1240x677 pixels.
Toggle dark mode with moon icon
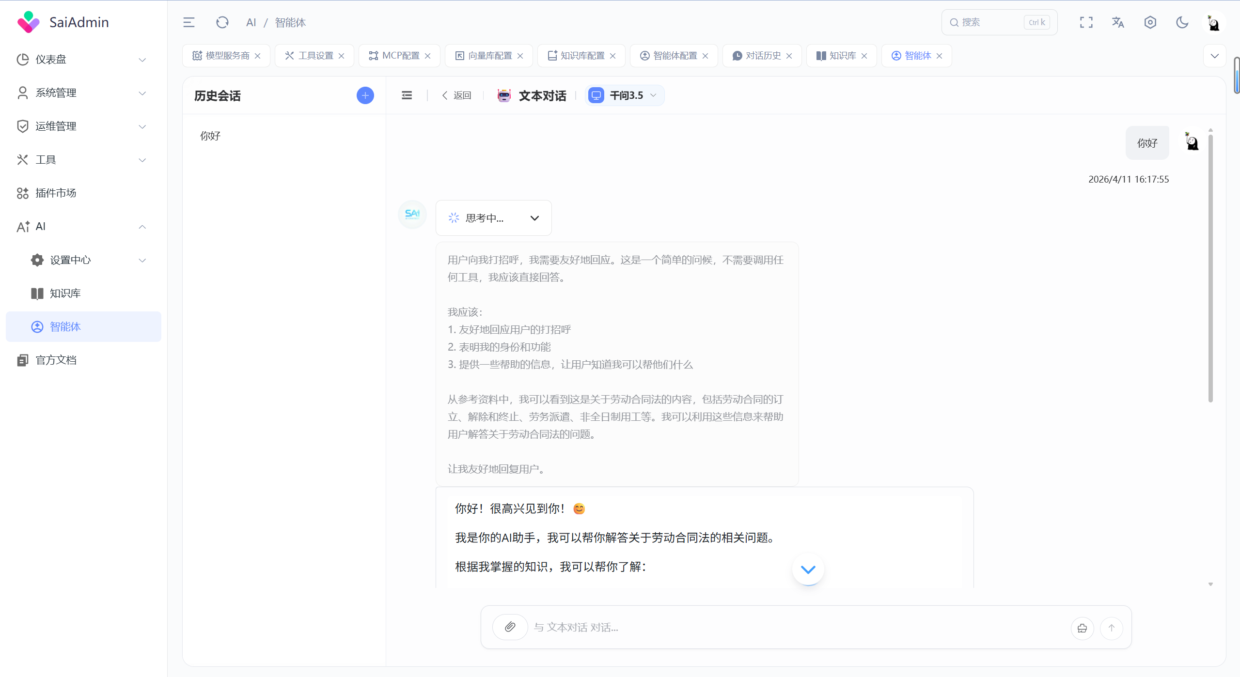pos(1182,22)
